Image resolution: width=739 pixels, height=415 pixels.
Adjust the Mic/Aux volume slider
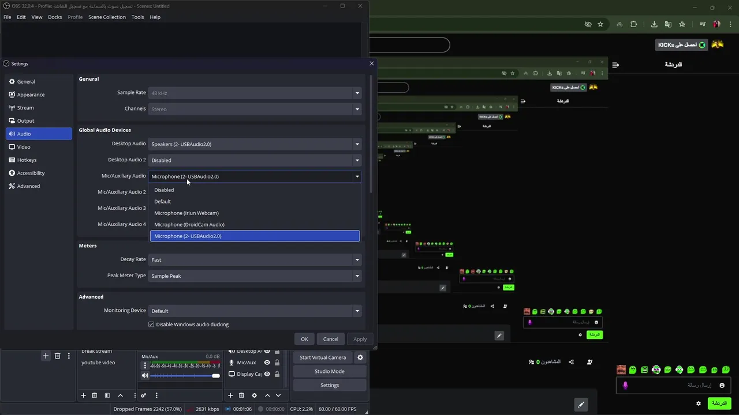[185, 376]
